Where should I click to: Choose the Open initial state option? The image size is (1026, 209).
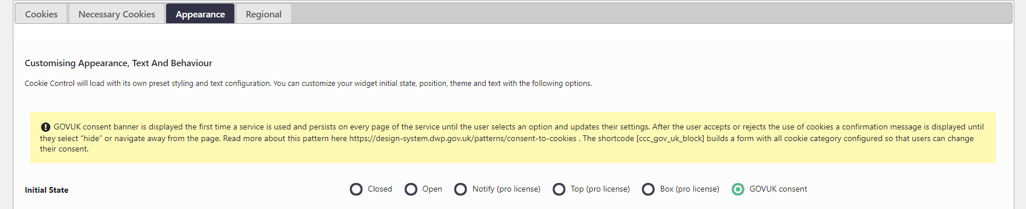(x=411, y=189)
